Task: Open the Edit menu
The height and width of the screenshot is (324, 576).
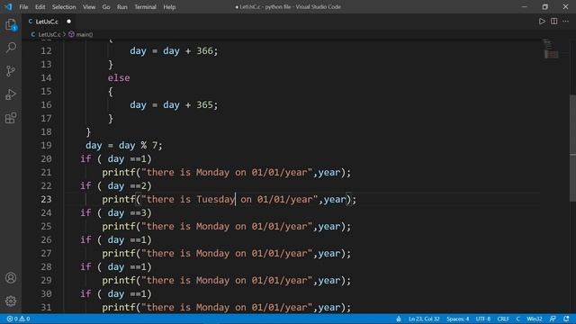Action: (x=40, y=7)
